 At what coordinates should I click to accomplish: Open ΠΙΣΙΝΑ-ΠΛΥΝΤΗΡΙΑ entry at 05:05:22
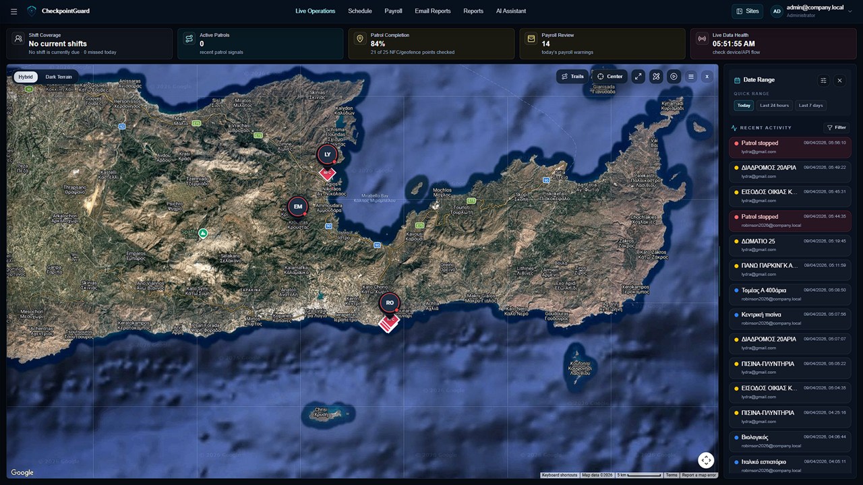click(x=790, y=368)
